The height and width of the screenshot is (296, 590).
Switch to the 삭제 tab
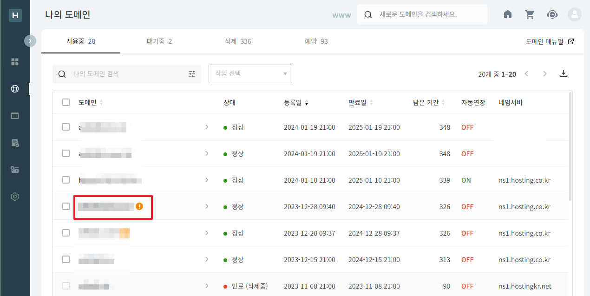237,41
